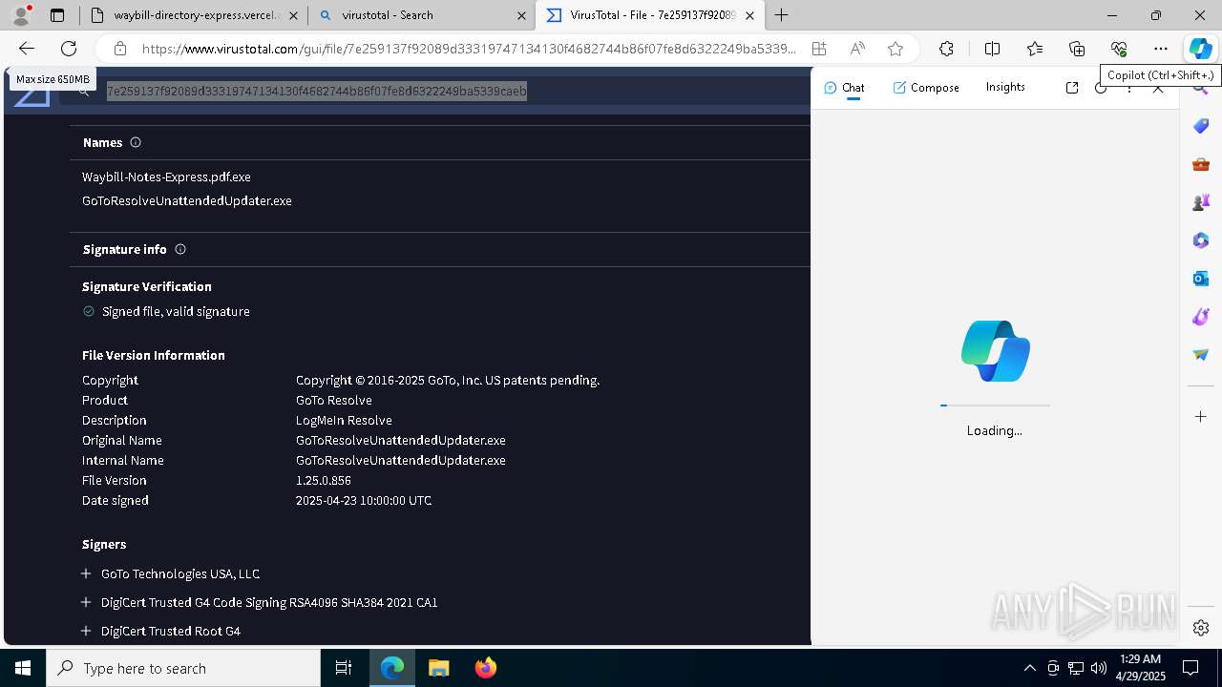Open Firefox from taskbar

(485, 668)
